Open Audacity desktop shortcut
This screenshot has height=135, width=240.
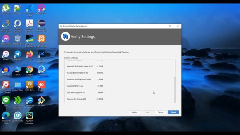[6, 71]
